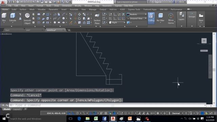Expand the Modeling panel arrow under Box
This screenshot has height=122, width=217.
click(x=12, y=26)
